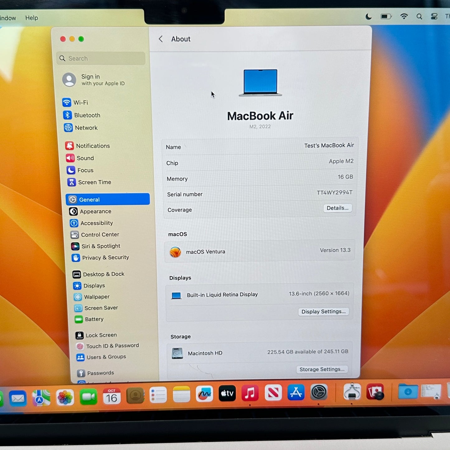Select Bluetooth in the sidebar

(87, 115)
